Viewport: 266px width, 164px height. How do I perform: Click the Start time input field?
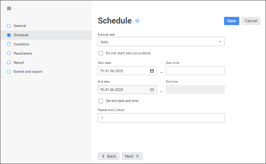click(x=195, y=71)
